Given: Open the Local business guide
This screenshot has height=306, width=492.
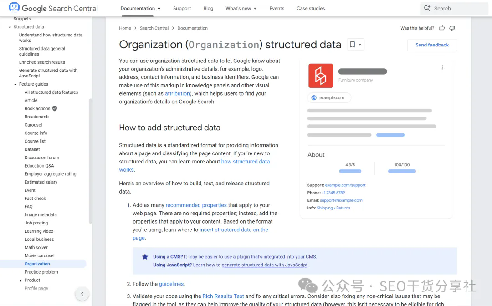Looking at the screenshot, I should (39, 239).
